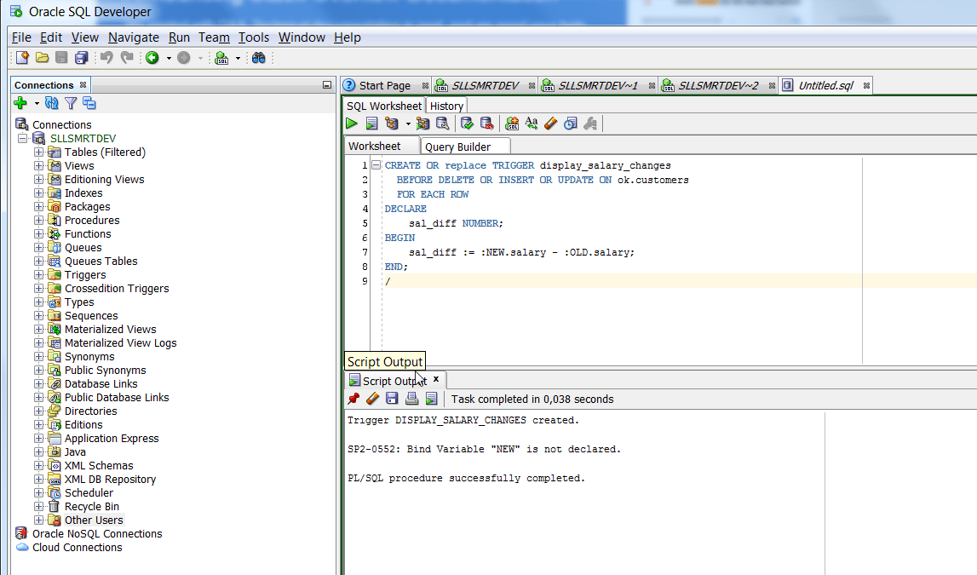Save the Script Output with floppy icon

(392, 399)
